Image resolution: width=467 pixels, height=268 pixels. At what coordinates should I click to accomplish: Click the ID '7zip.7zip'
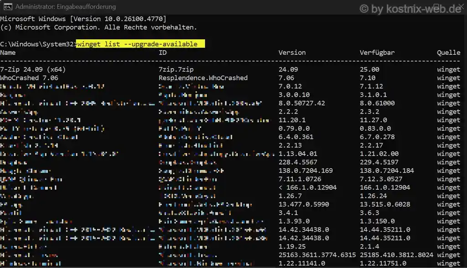(x=176, y=69)
